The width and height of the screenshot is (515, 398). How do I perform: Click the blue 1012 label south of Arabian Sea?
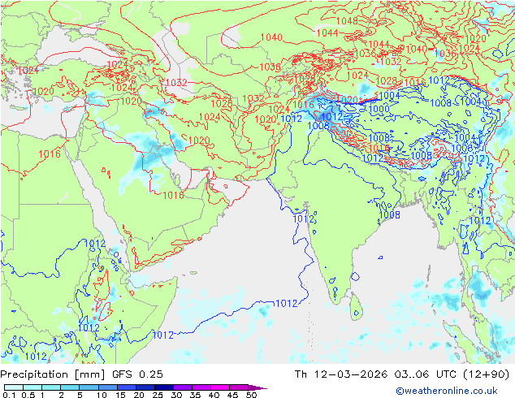(287, 303)
